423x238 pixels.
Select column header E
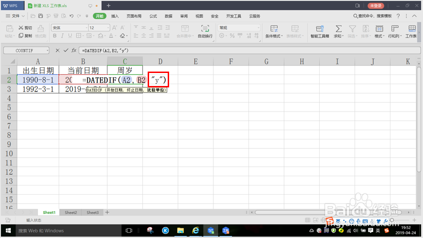pyautogui.click(x=196, y=61)
